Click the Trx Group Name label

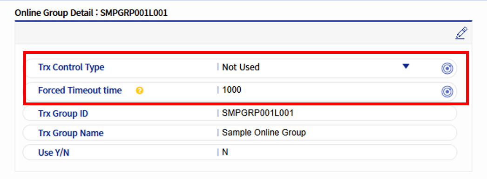(x=71, y=133)
